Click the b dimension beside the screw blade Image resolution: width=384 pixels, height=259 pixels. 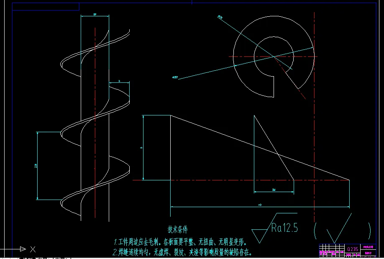click(x=119, y=81)
